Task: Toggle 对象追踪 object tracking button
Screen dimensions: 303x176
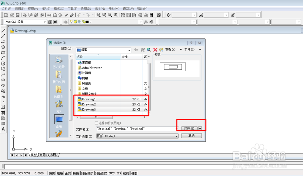Action: coord(101,173)
